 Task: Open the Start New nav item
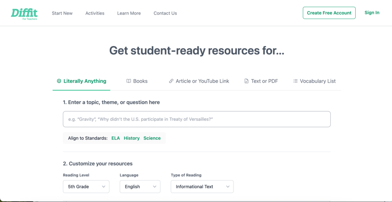coord(62,13)
